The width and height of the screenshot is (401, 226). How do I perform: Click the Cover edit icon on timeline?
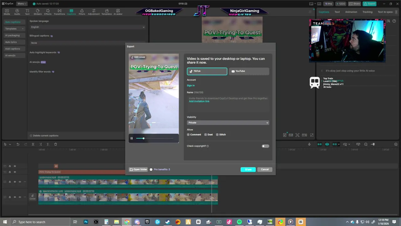(33, 197)
